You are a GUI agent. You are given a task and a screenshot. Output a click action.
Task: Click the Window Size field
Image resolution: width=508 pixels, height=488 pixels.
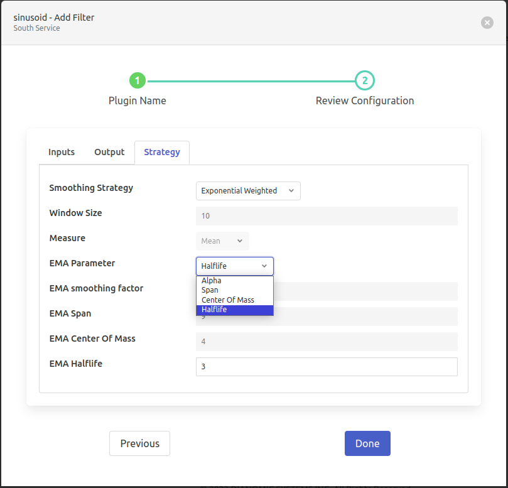click(x=327, y=216)
